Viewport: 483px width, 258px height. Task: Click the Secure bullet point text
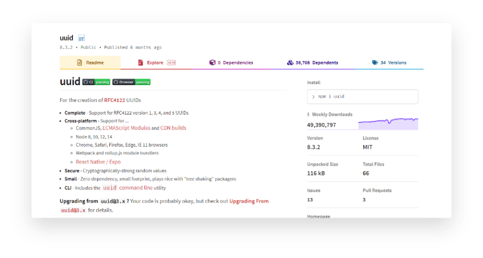tap(115, 171)
